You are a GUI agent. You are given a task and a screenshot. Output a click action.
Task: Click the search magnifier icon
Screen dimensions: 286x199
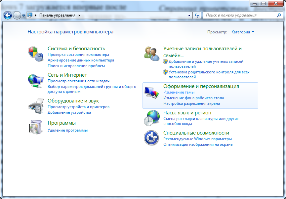point(279,15)
